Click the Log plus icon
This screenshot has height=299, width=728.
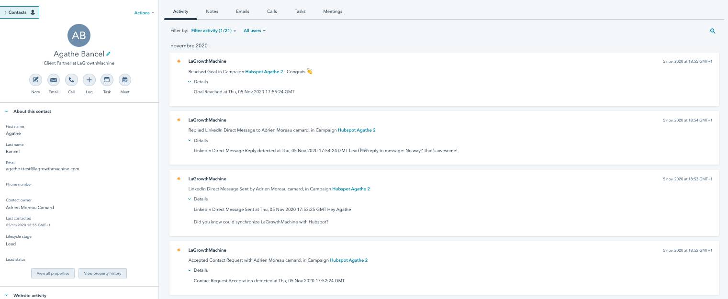pyautogui.click(x=89, y=80)
